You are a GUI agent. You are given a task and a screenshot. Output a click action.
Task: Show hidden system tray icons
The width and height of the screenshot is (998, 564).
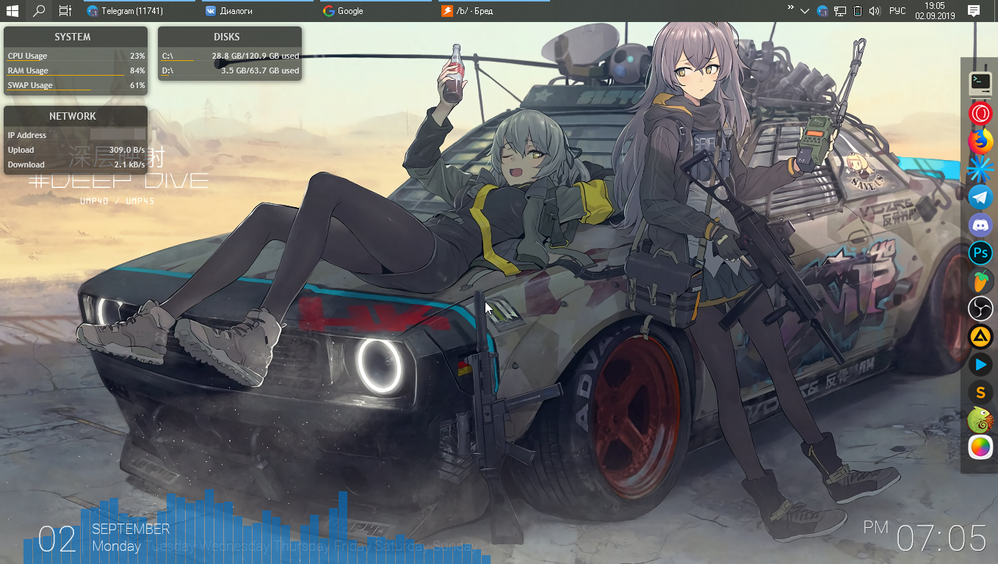pyautogui.click(x=805, y=11)
